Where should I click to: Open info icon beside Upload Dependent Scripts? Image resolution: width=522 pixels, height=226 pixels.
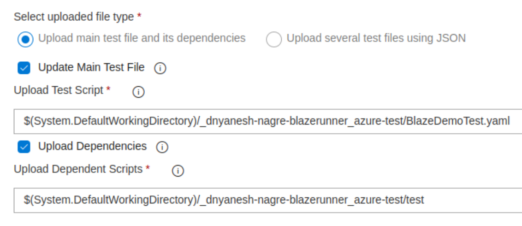[x=178, y=171]
